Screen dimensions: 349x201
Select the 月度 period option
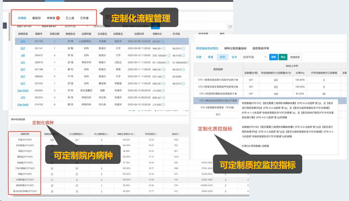click(199, 57)
